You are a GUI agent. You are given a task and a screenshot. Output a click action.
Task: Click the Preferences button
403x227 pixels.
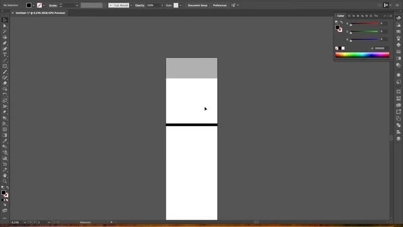220,6
